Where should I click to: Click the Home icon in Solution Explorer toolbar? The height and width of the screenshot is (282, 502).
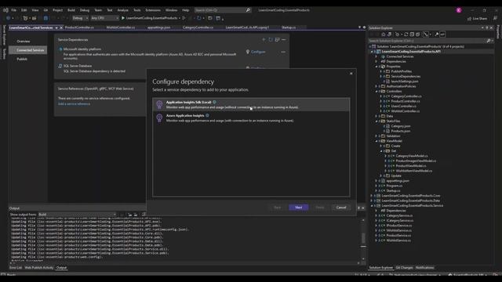384,34
